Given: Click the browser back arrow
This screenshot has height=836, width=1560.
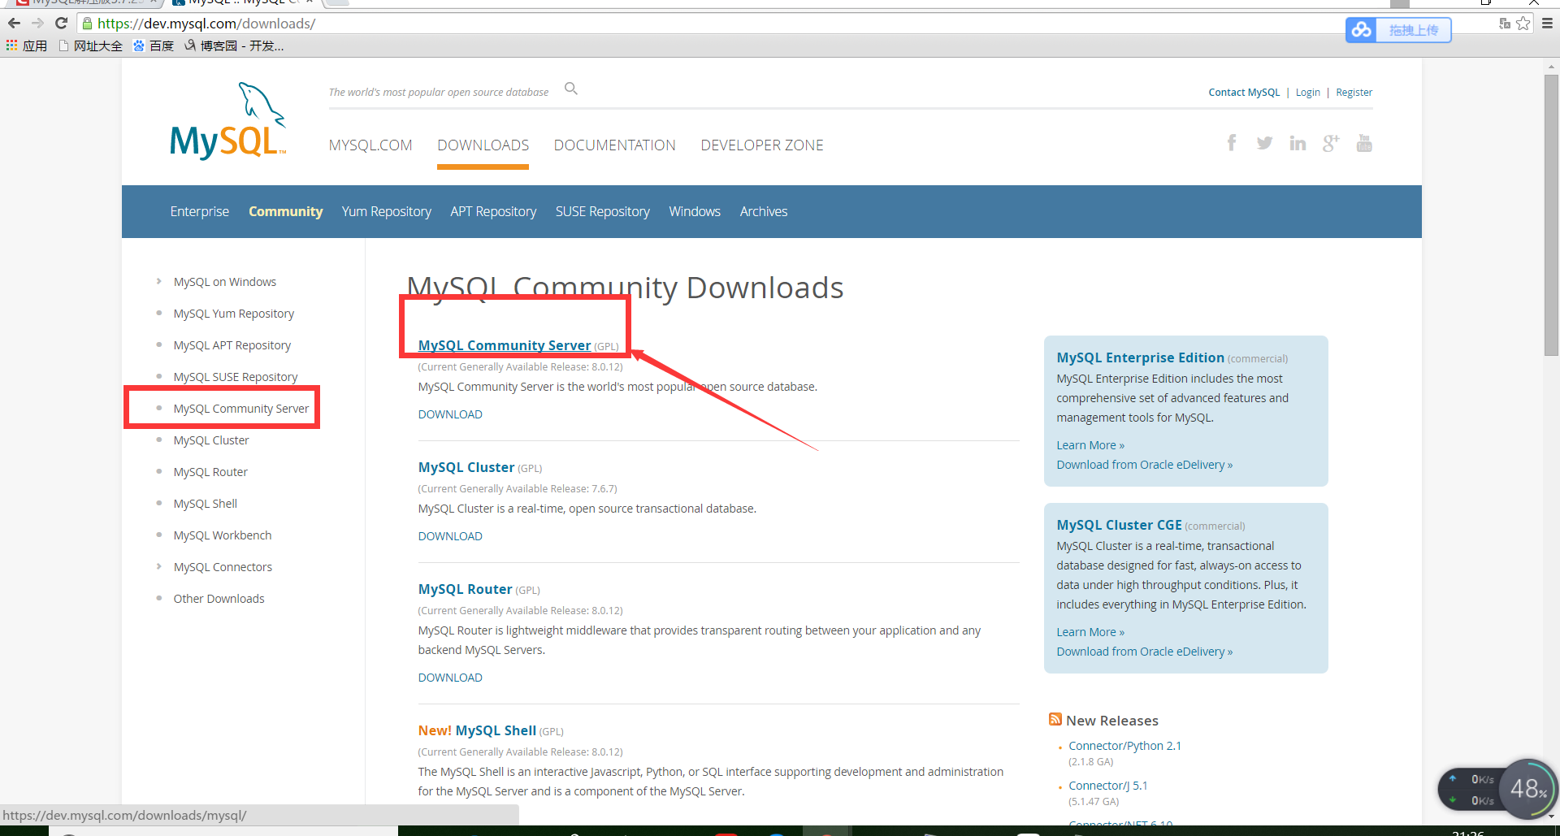Looking at the screenshot, I should pyautogui.click(x=14, y=24).
